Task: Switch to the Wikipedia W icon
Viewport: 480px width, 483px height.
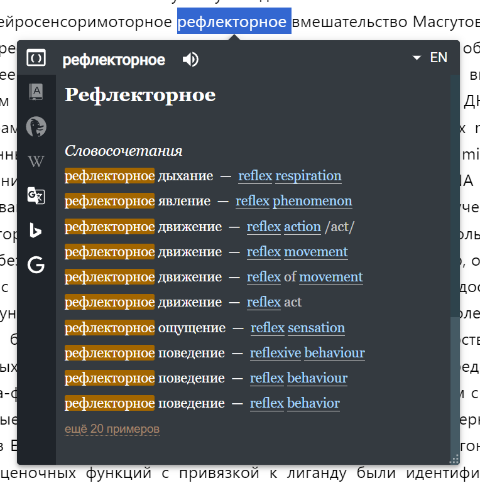Action: (x=36, y=161)
